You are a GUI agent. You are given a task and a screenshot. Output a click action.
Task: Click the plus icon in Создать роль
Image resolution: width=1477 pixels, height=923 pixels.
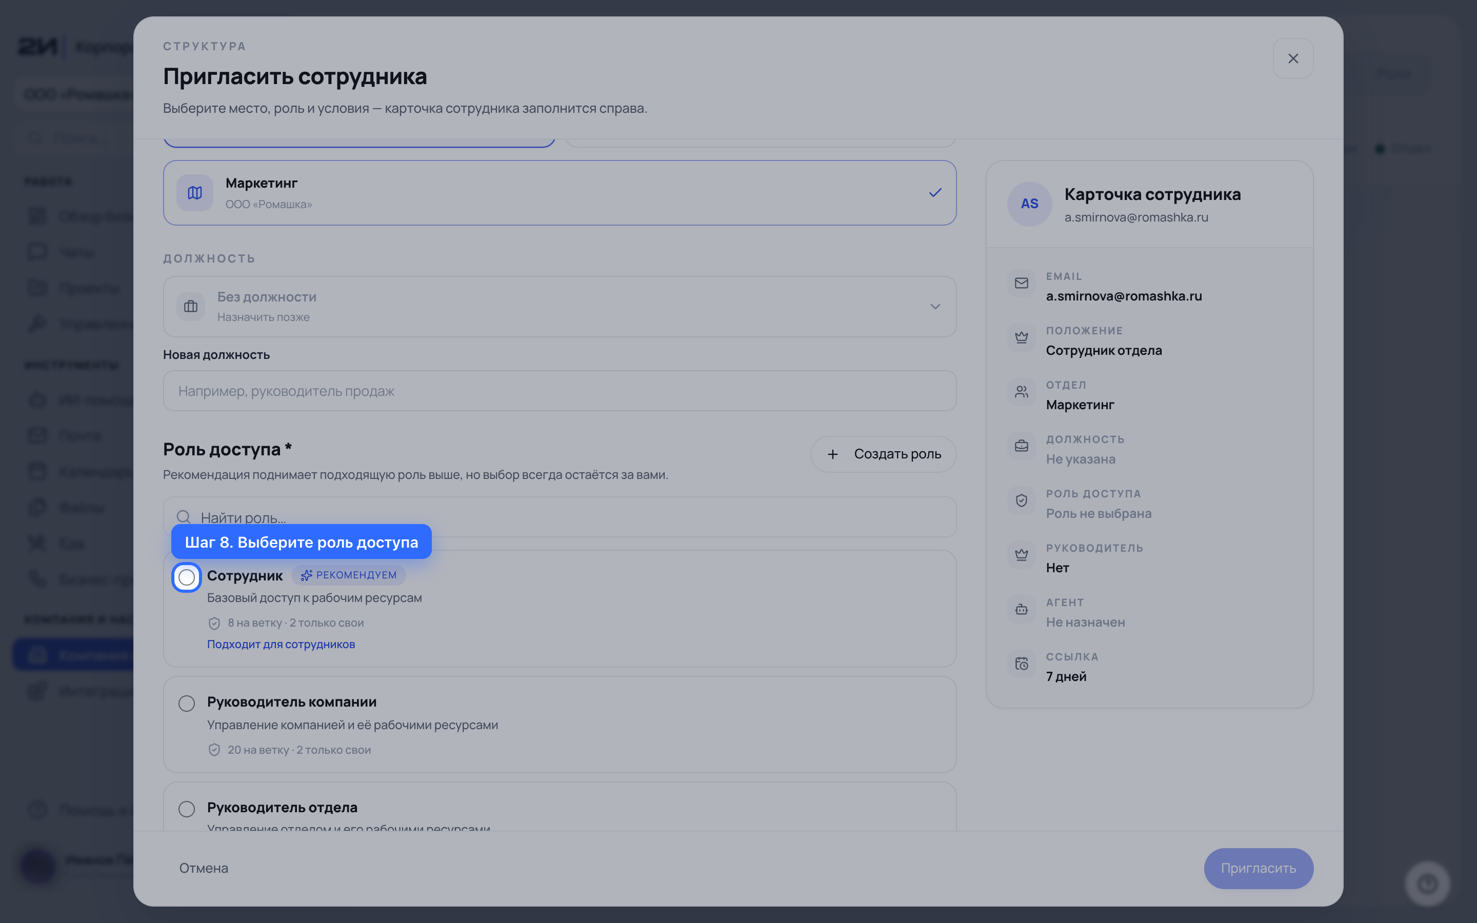click(832, 454)
